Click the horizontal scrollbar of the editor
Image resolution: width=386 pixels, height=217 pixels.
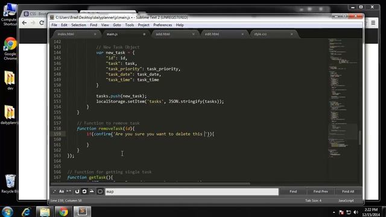pyautogui.click(x=150, y=183)
